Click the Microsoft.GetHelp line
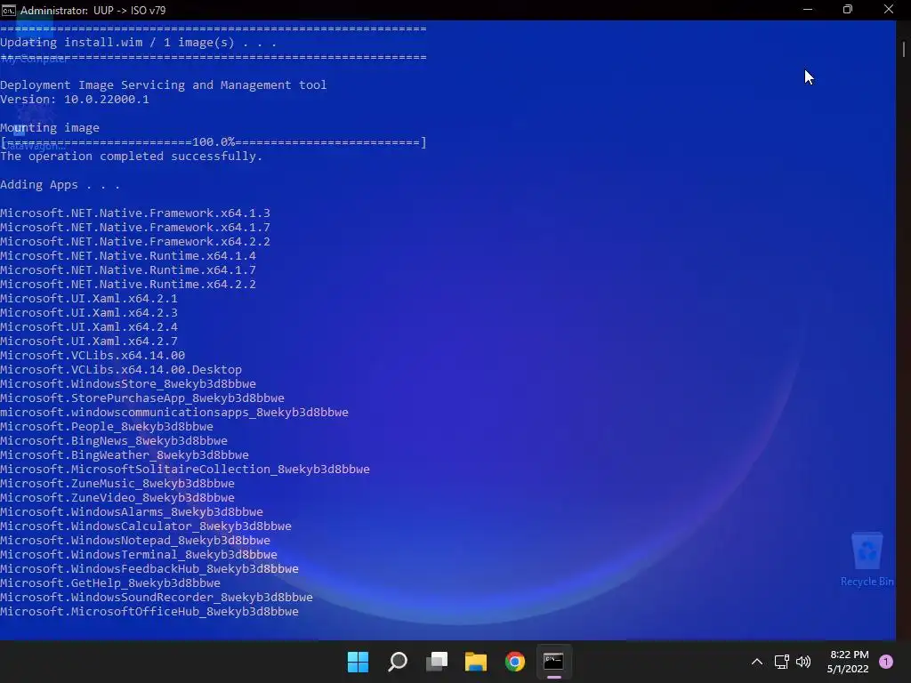The image size is (911, 683). [x=110, y=583]
